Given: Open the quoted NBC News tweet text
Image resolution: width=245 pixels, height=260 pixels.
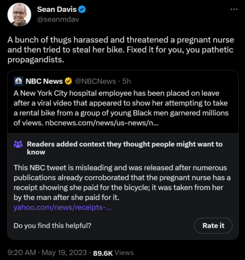Looking at the screenshot, I should 121,108.
